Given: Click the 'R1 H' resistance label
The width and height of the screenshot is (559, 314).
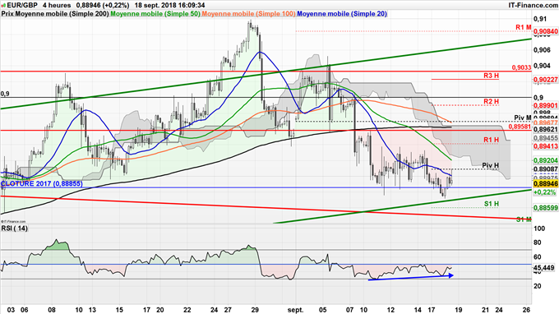Looking at the screenshot, I should pyautogui.click(x=491, y=140).
